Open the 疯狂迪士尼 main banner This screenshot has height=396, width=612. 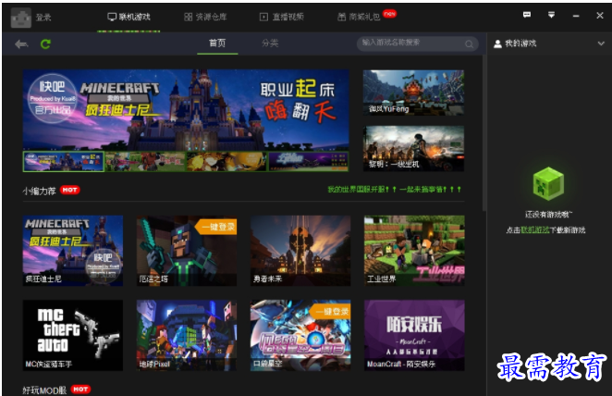click(186, 110)
